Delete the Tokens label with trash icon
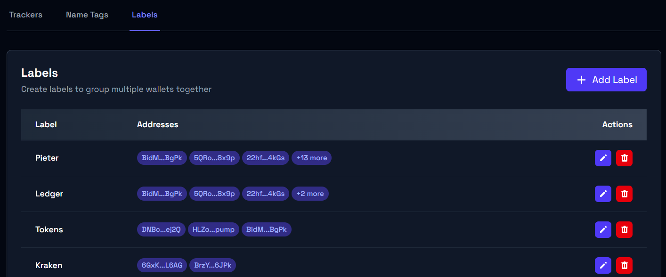Image resolution: width=666 pixels, height=277 pixels. tap(624, 229)
